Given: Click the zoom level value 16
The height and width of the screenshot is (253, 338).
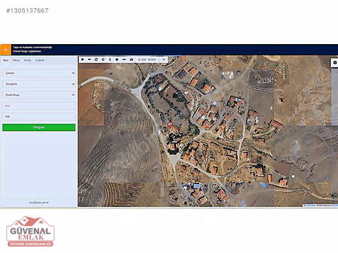Looking at the screenshot, I should pos(164,59).
